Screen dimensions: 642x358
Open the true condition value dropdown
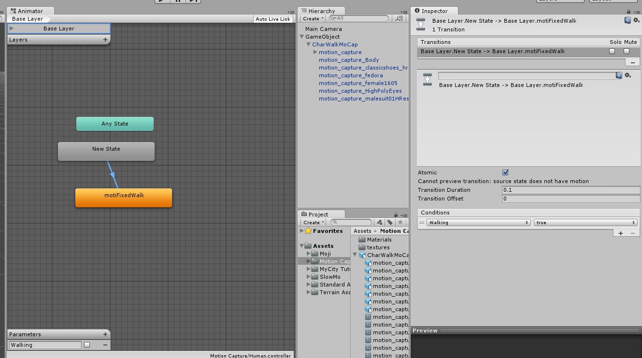585,223
